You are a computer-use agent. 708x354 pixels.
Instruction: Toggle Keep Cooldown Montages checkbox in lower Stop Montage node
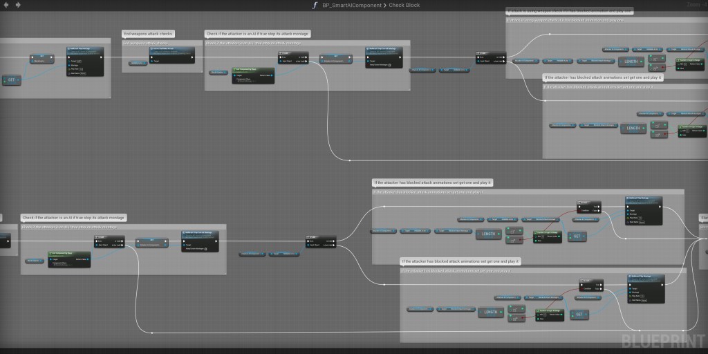coord(205,249)
